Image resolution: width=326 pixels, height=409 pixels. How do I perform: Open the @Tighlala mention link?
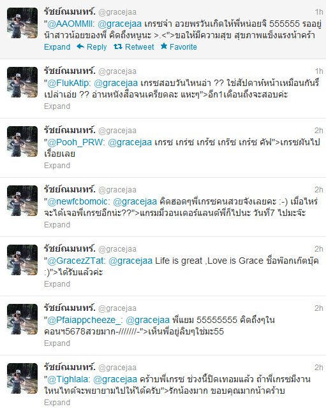point(68,379)
